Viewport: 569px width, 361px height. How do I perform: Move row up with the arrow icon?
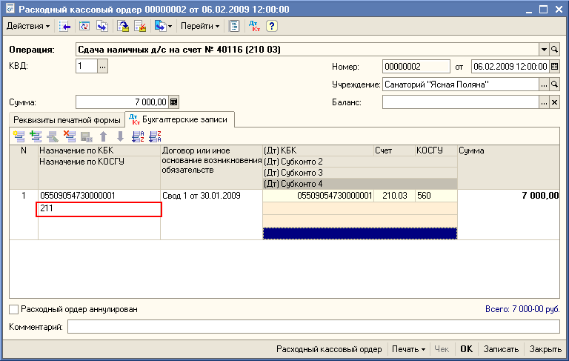click(x=104, y=136)
